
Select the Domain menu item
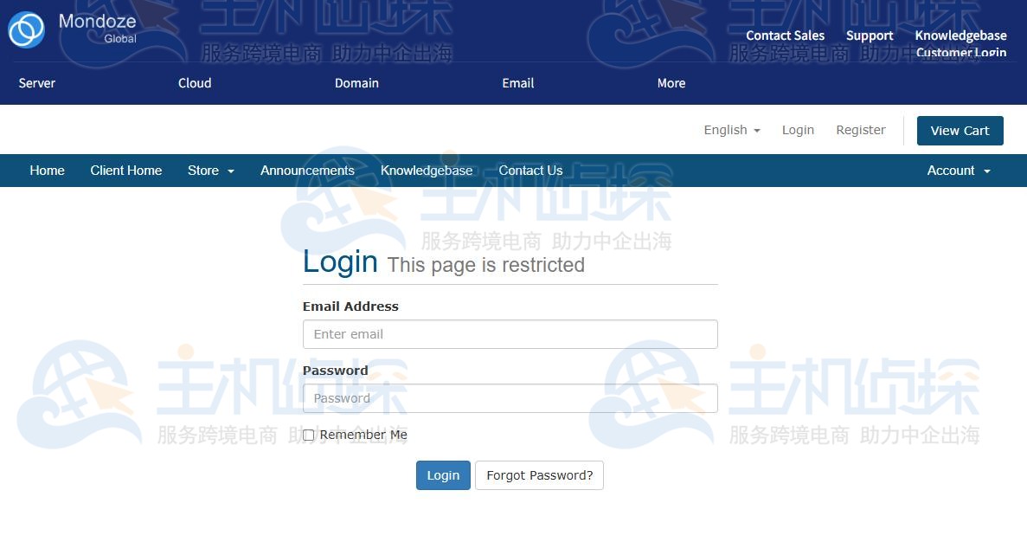[356, 83]
